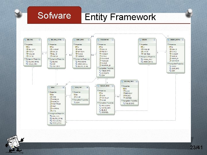Select the Id key icon in ORDER_DETAIL
This screenshot has height=155, width=207.
click(170, 47)
